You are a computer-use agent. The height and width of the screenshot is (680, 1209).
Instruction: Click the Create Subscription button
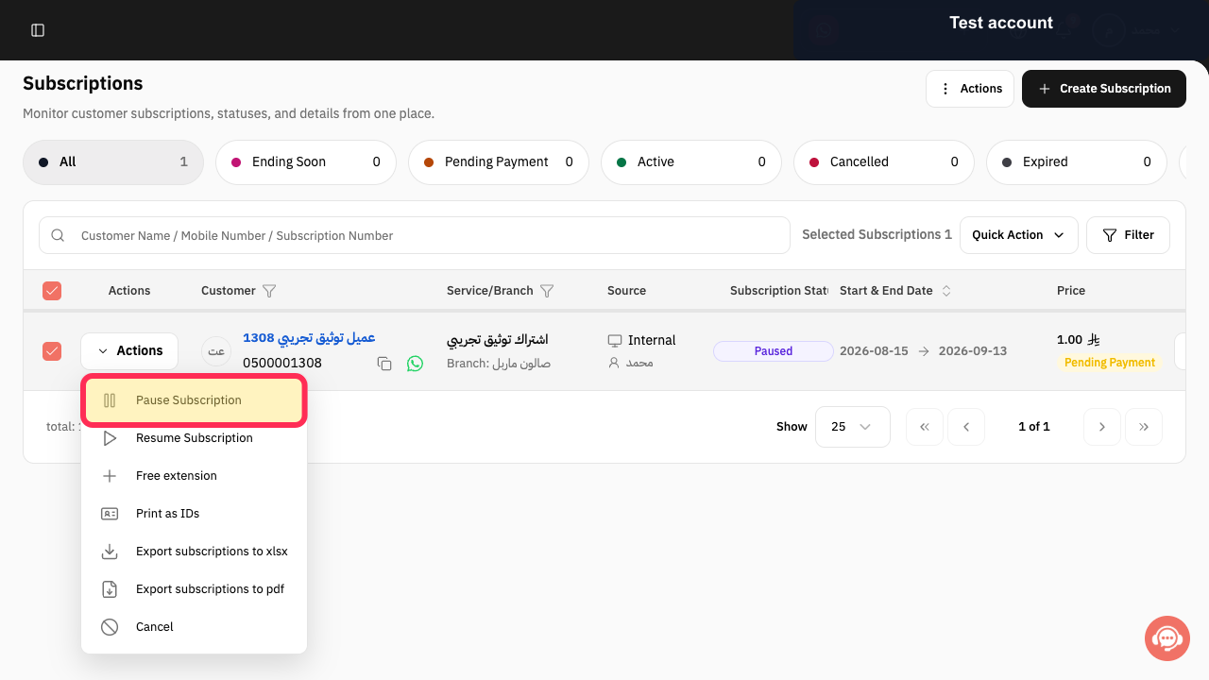pyautogui.click(x=1104, y=89)
